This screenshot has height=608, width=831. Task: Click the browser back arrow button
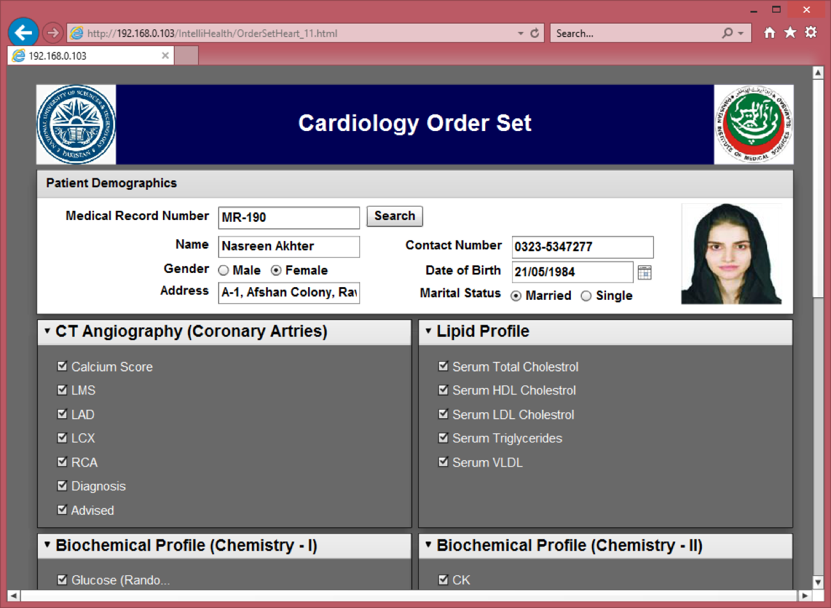(23, 33)
